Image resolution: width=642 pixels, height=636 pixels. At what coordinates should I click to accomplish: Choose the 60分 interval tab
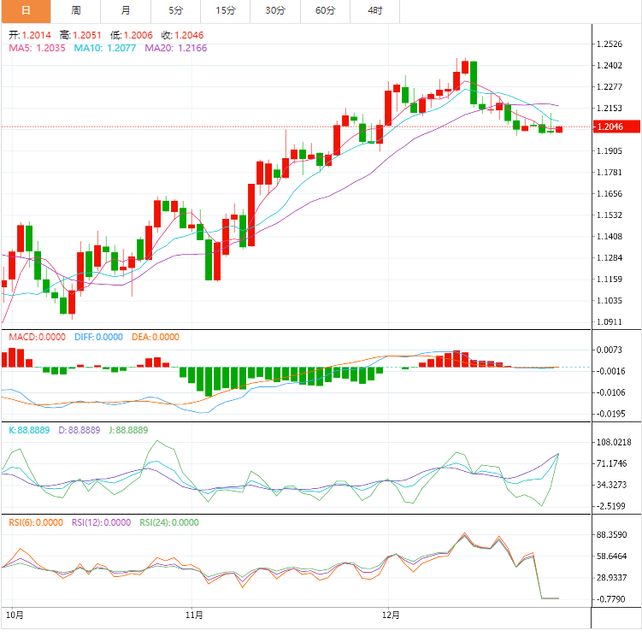click(x=326, y=11)
